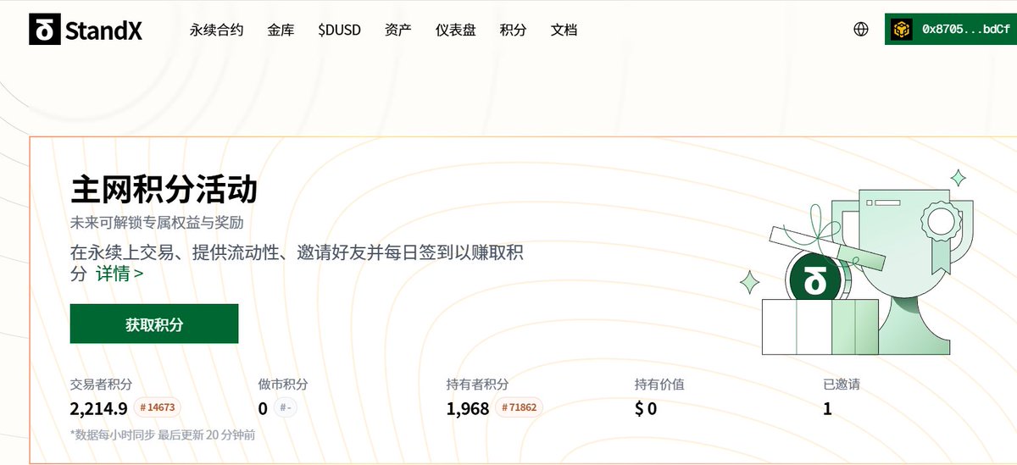The width and height of the screenshot is (1017, 465).
Task: Click the 获取积分 button
Action: pyautogui.click(x=154, y=324)
